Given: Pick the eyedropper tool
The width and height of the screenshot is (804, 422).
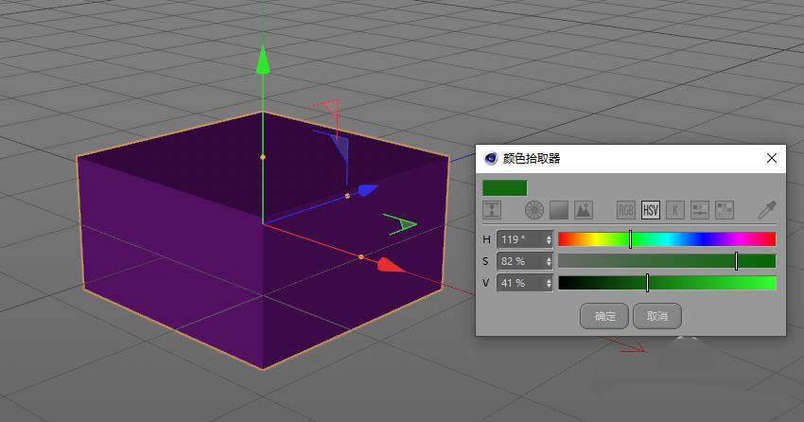Looking at the screenshot, I should point(767,210).
